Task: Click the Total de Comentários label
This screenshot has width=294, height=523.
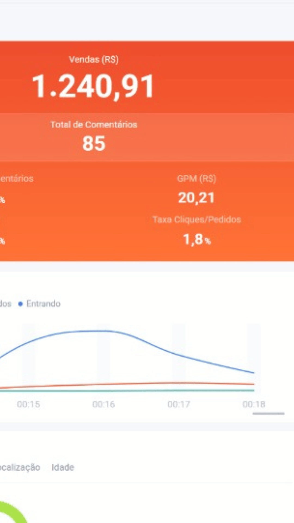Action: point(94,124)
